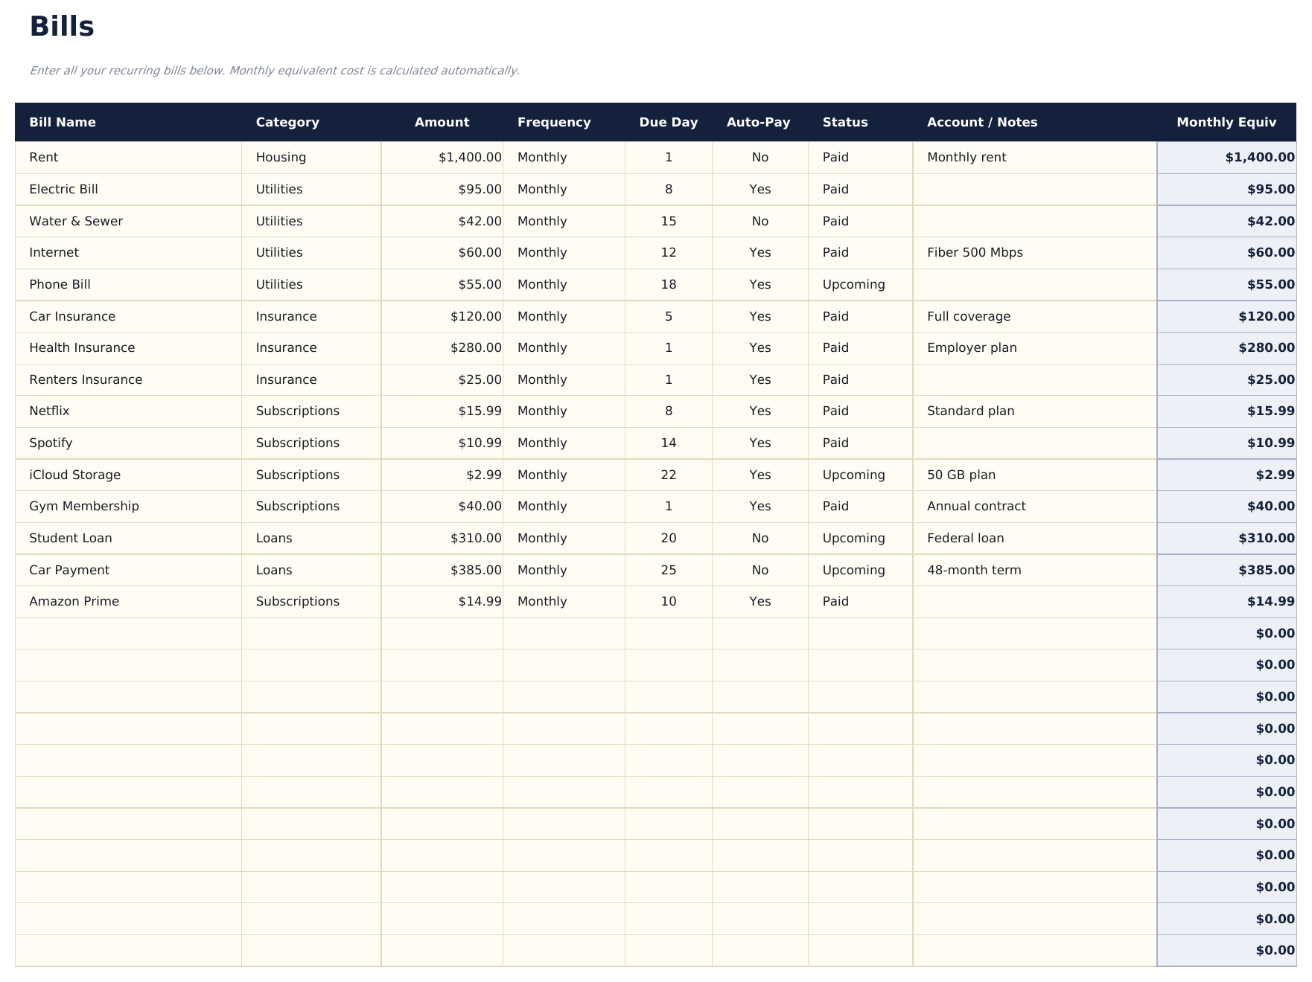Toggle Auto-Pay for Water & Sewer
1312x982 pixels.
coord(759,221)
